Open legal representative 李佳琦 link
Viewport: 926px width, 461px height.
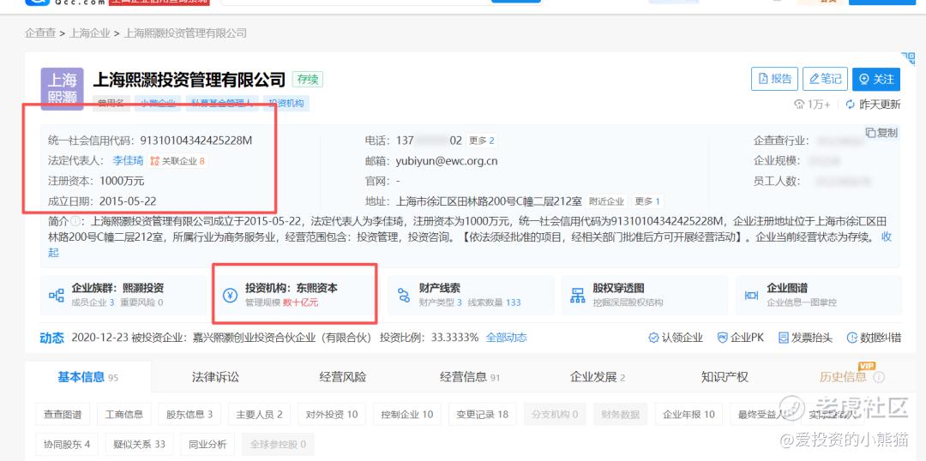[x=128, y=160]
